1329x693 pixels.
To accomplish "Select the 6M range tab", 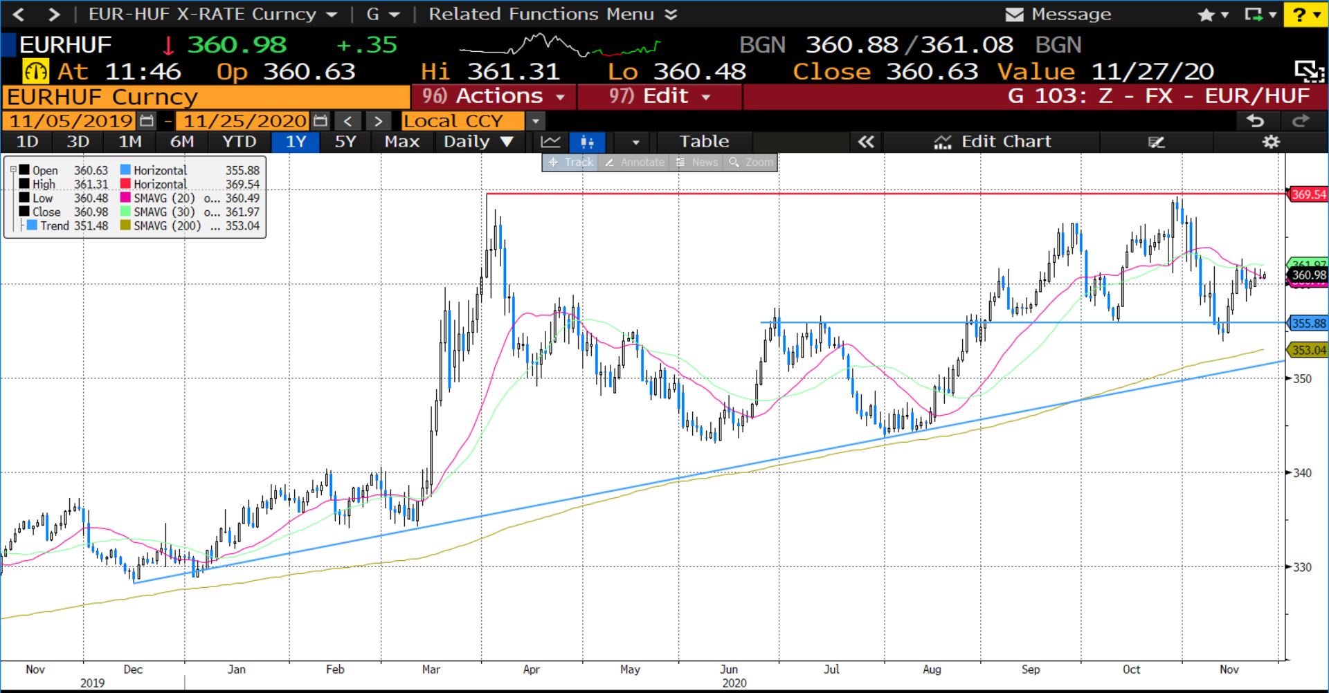I will point(181,142).
